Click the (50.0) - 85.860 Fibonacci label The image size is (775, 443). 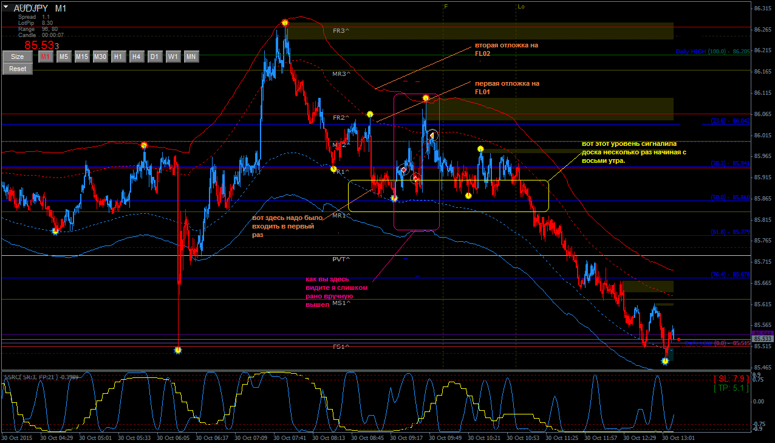click(x=729, y=197)
